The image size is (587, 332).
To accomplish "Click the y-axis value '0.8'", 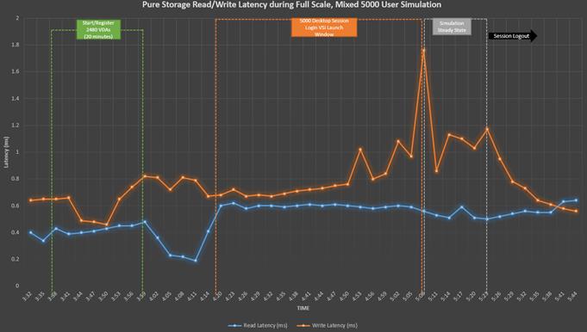I will coord(16,179).
